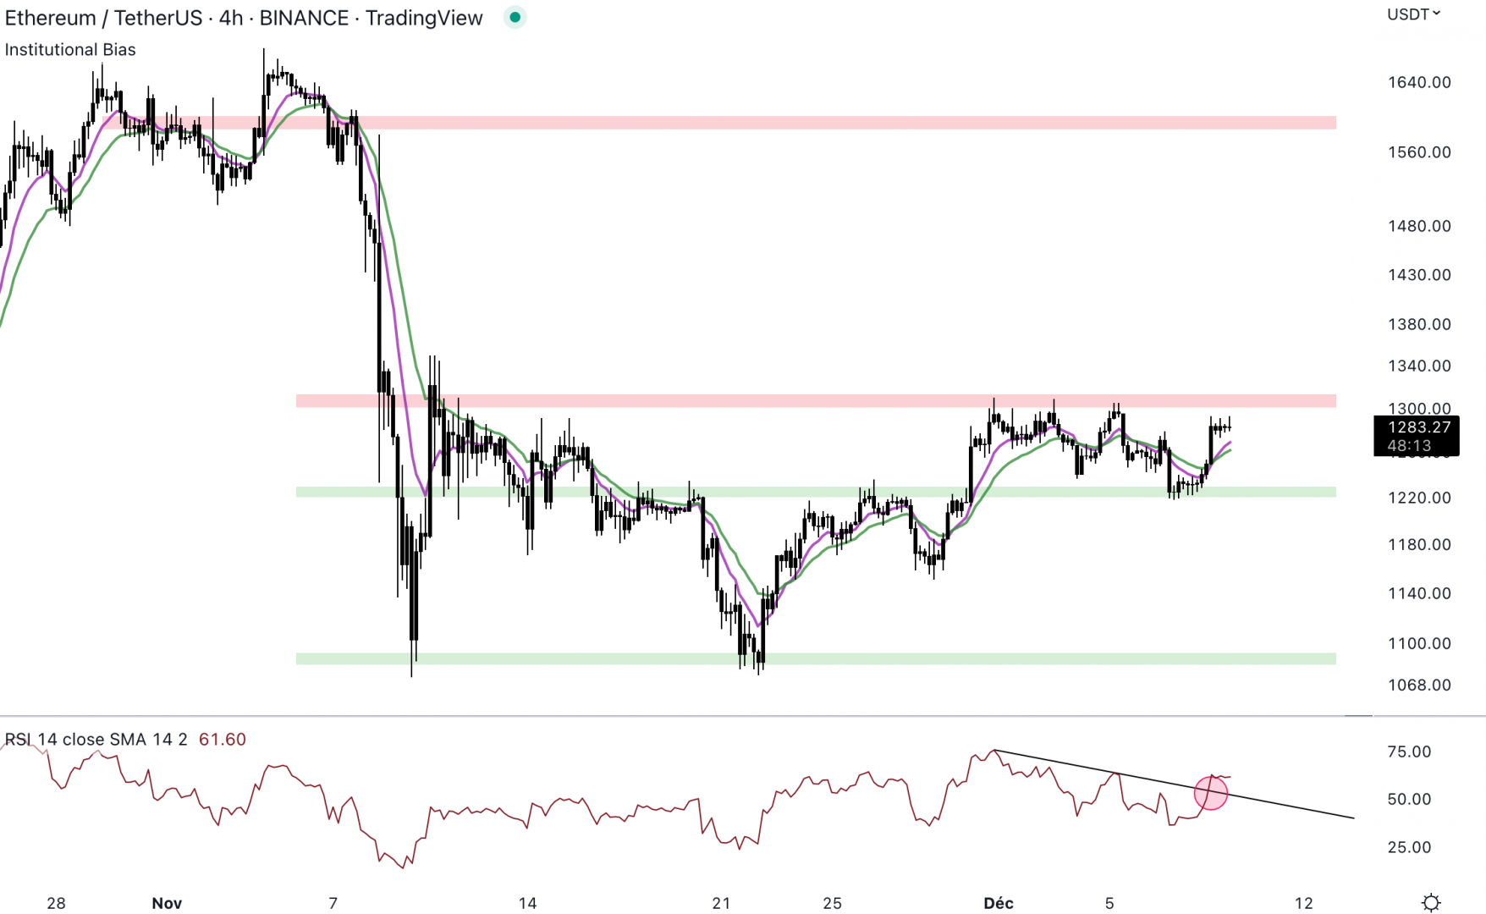Click the 28 date label on time axis
Viewport: 1486px width, 914px height.
click(x=56, y=903)
